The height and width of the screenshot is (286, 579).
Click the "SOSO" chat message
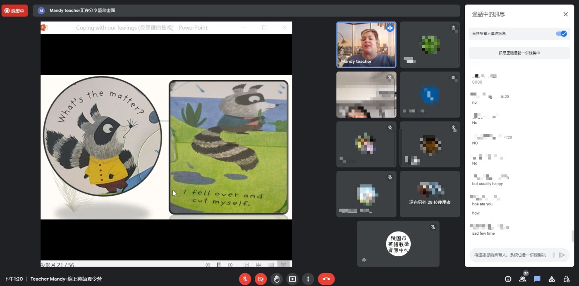point(477,82)
